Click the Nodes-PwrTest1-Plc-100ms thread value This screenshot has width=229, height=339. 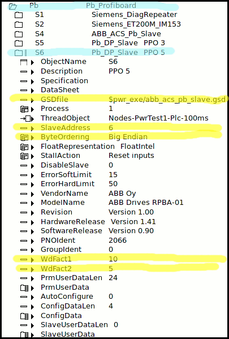coord(158,118)
